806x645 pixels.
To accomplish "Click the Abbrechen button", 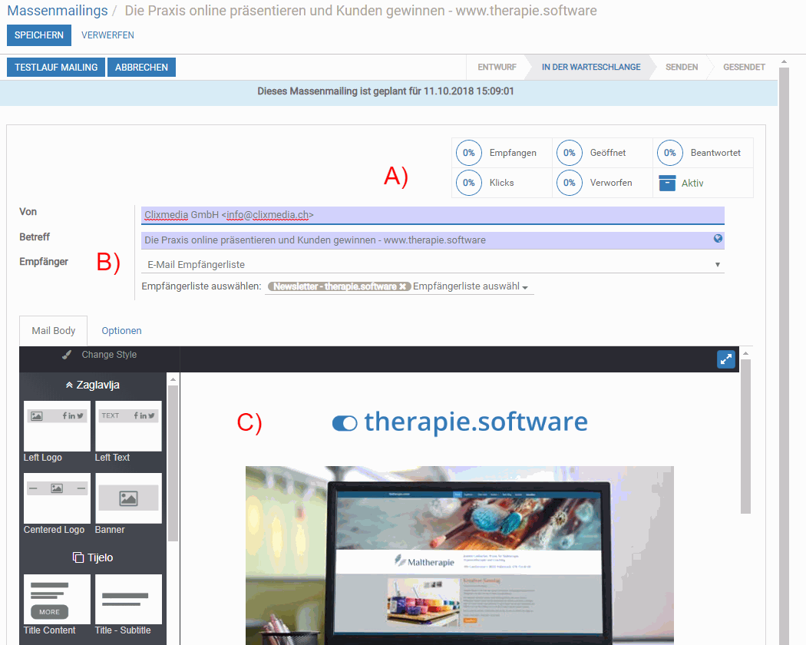I will (x=141, y=68).
